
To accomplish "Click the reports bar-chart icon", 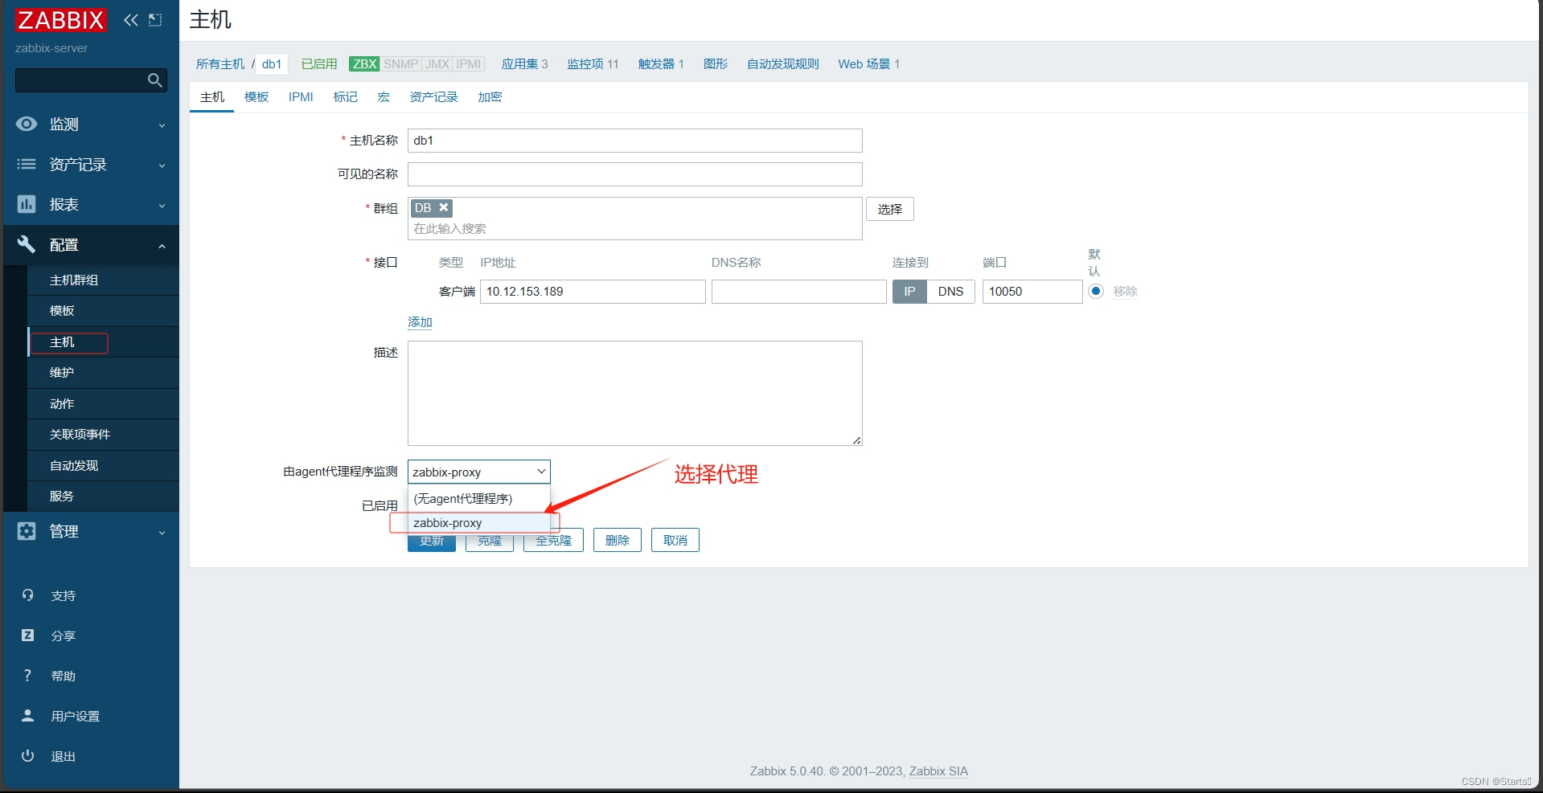I will pyautogui.click(x=27, y=204).
